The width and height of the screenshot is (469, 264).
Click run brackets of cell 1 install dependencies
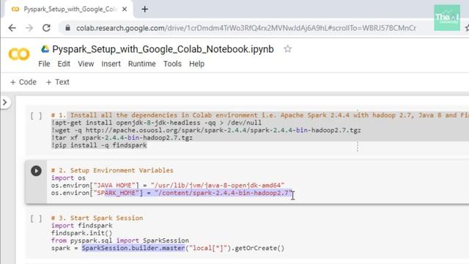pos(36,116)
